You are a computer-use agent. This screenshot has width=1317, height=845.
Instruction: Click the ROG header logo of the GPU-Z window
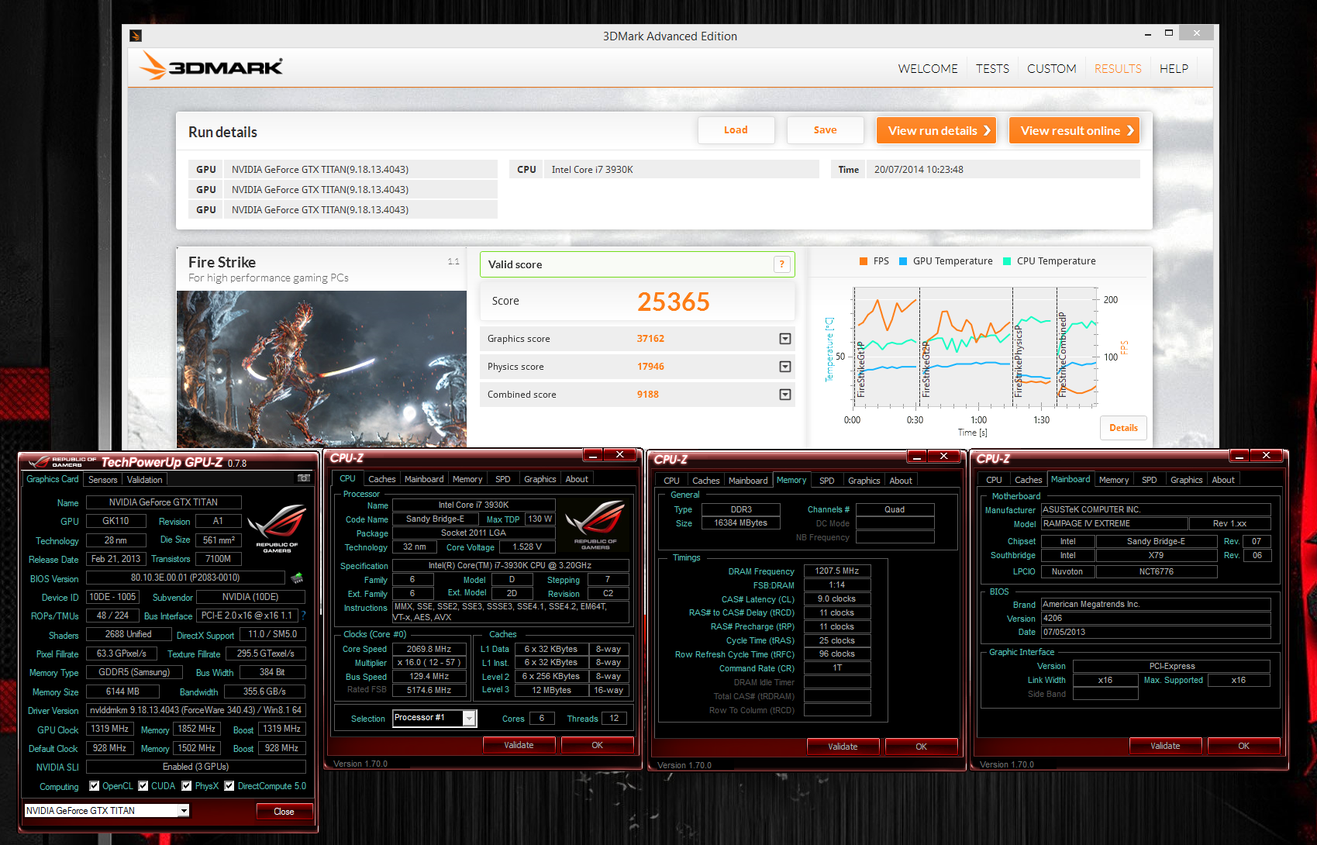point(64,462)
